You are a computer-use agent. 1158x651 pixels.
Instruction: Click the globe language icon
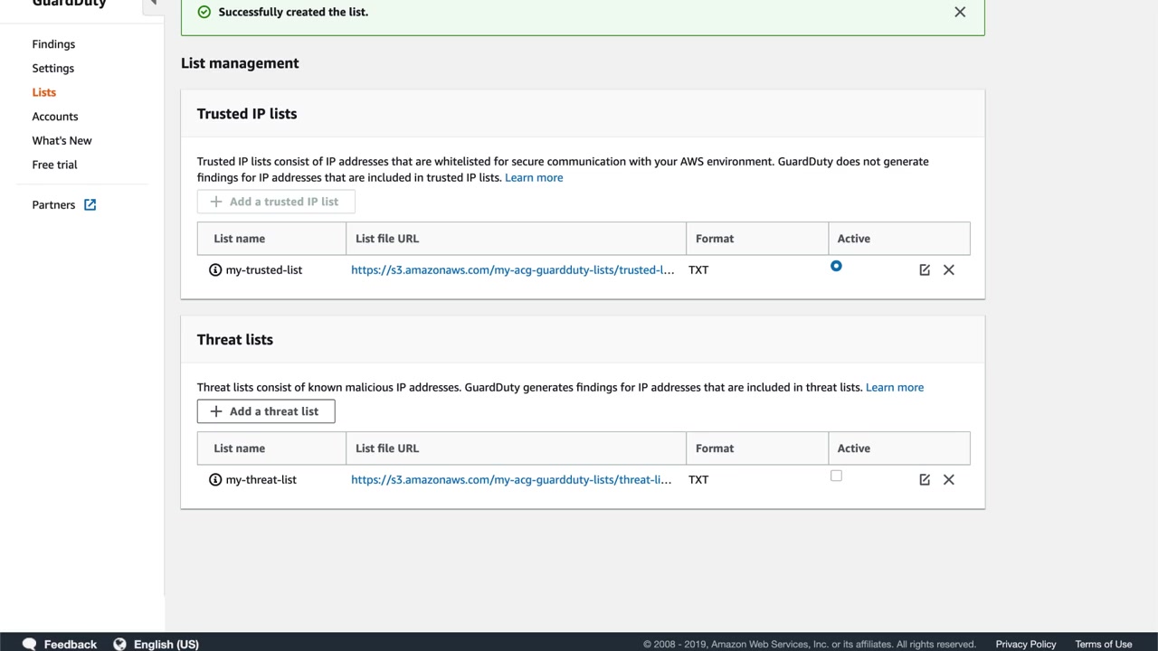[x=119, y=644]
